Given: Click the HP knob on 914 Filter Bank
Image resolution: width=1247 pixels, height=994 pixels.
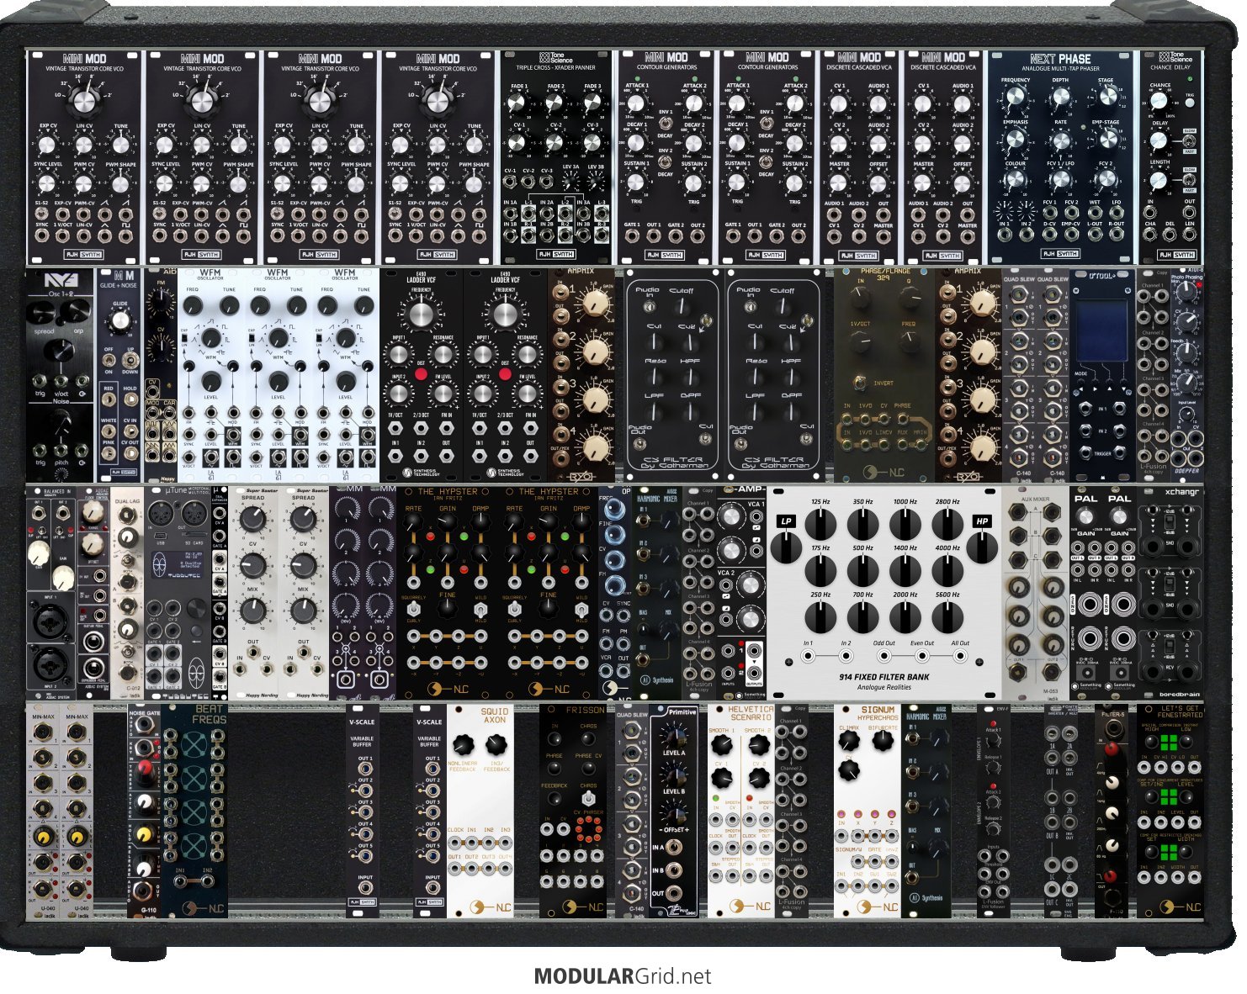Looking at the screenshot, I should click(981, 547).
